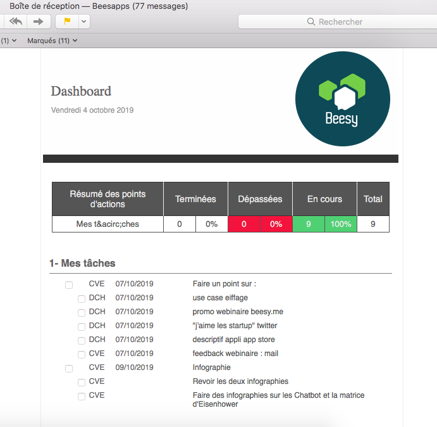Check 'Revoir les deux infographies' checkbox
The width and height of the screenshot is (437, 427).
(x=82, y=383)
